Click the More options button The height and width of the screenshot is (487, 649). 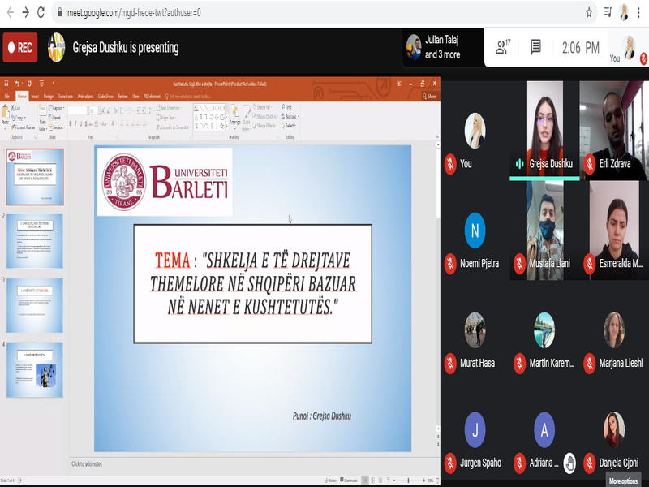coord(623,481)
